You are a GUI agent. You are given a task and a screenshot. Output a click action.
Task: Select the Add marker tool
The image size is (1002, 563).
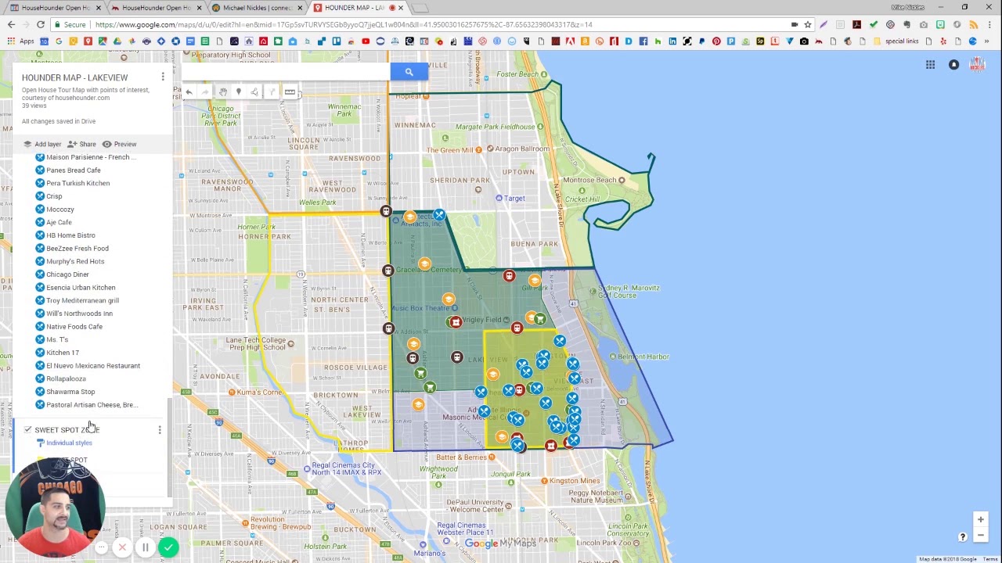click(x=239, y=92)
